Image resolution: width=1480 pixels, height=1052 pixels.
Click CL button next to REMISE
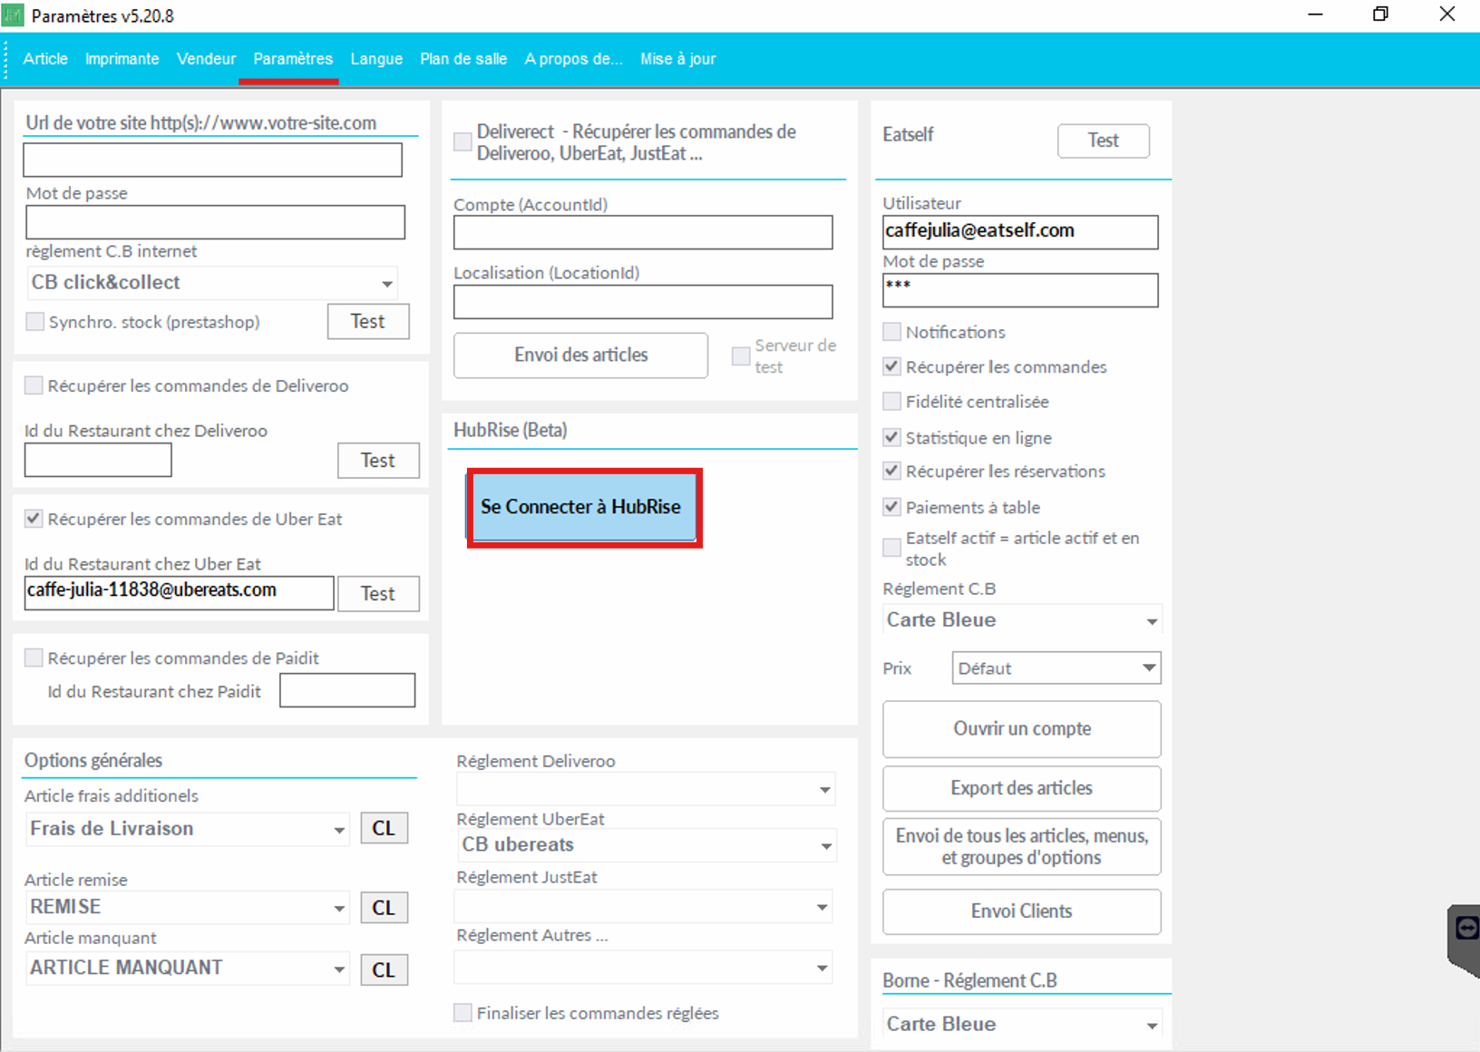click(384, 908)
